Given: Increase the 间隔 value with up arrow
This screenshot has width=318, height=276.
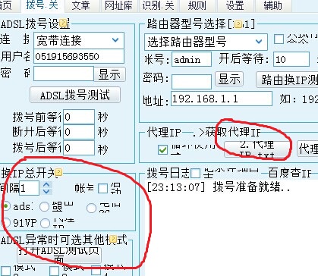Looking at the screenshot, I should click(x=46, y=185).
